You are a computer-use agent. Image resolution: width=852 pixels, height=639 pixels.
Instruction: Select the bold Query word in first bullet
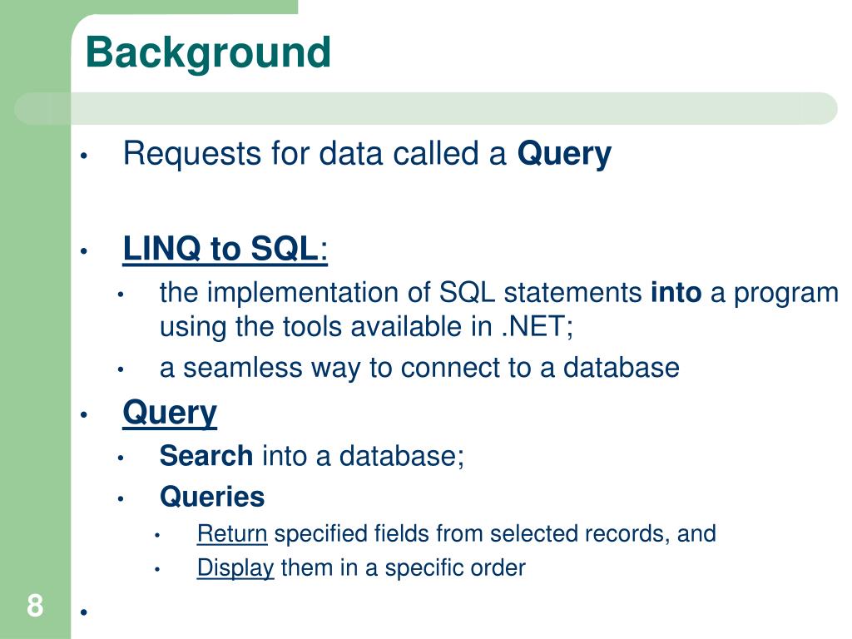coord(564,154)
